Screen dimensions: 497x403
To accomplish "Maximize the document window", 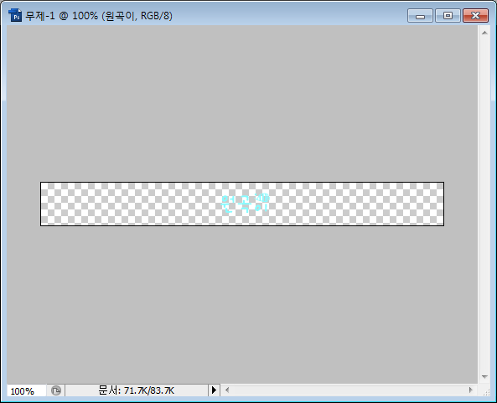I will click(x=448, y=16).
